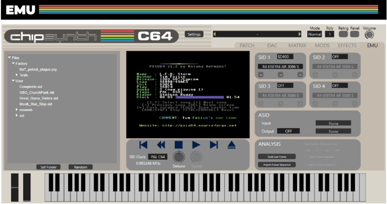Image resolution: width=387 pixels, height=204 pixels.
Task: Expand the Tests folder
Action: [x=17, y=75]
